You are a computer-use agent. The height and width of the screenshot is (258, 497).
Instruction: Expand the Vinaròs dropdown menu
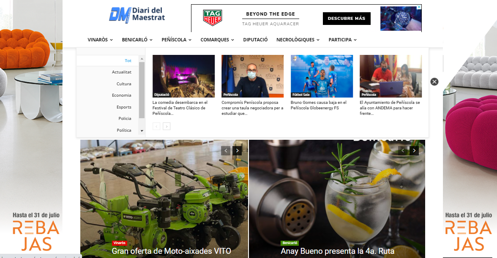point(100,40)
